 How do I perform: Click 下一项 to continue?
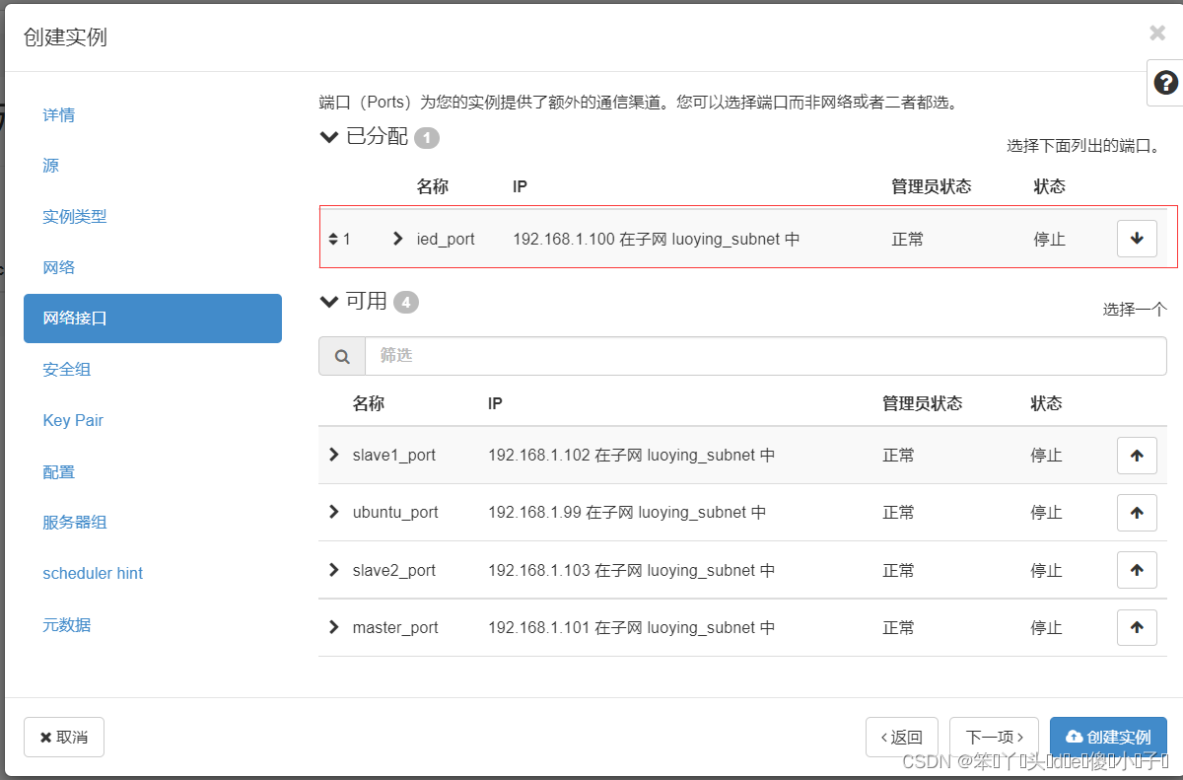pos(993,737)
